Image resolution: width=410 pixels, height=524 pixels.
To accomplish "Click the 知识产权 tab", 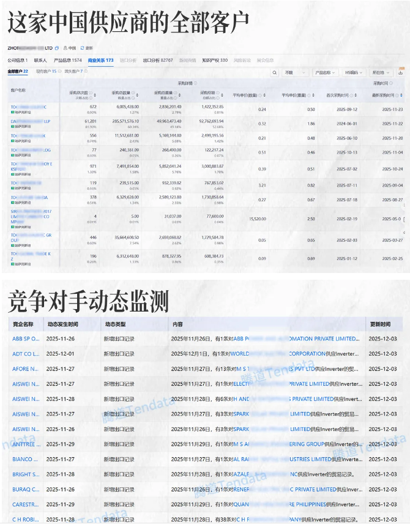I will click(215, 61).
